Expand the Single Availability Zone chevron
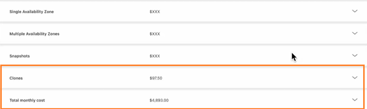The height and width of the screenshot is (109, 367). (x=355, y=11)
